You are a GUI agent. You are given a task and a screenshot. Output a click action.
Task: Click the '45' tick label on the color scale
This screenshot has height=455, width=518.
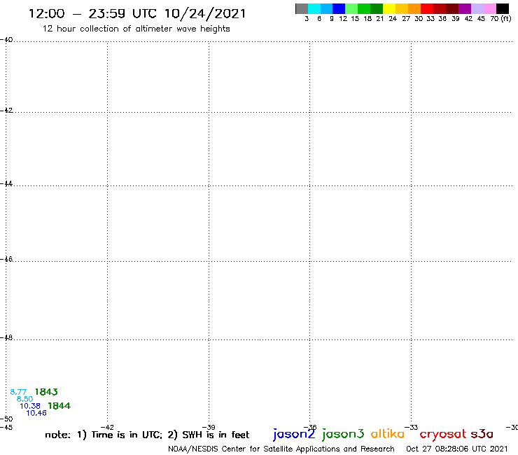tap(481, 19)
